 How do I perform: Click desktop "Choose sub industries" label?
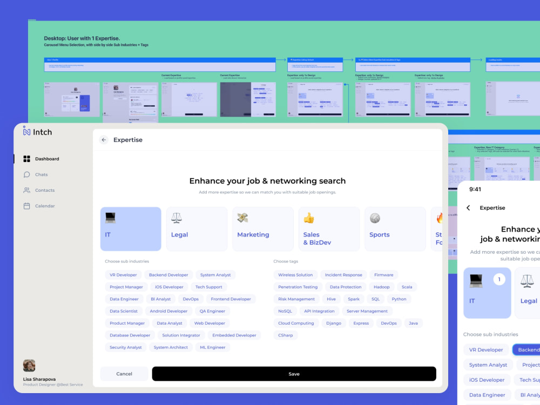[127, 261]
